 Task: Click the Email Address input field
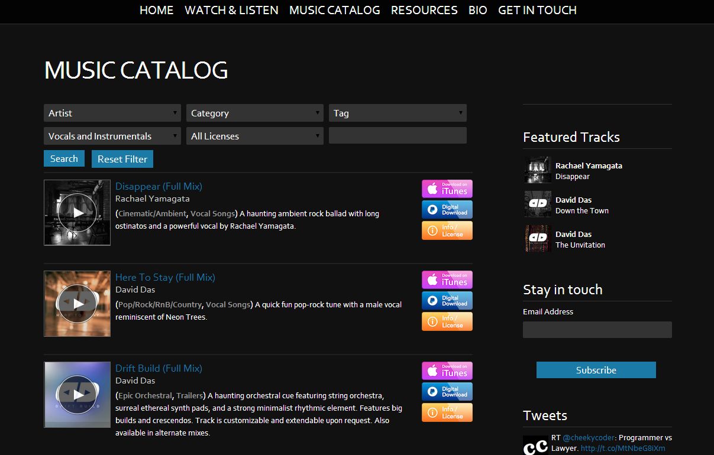click(x=597, y=329)
